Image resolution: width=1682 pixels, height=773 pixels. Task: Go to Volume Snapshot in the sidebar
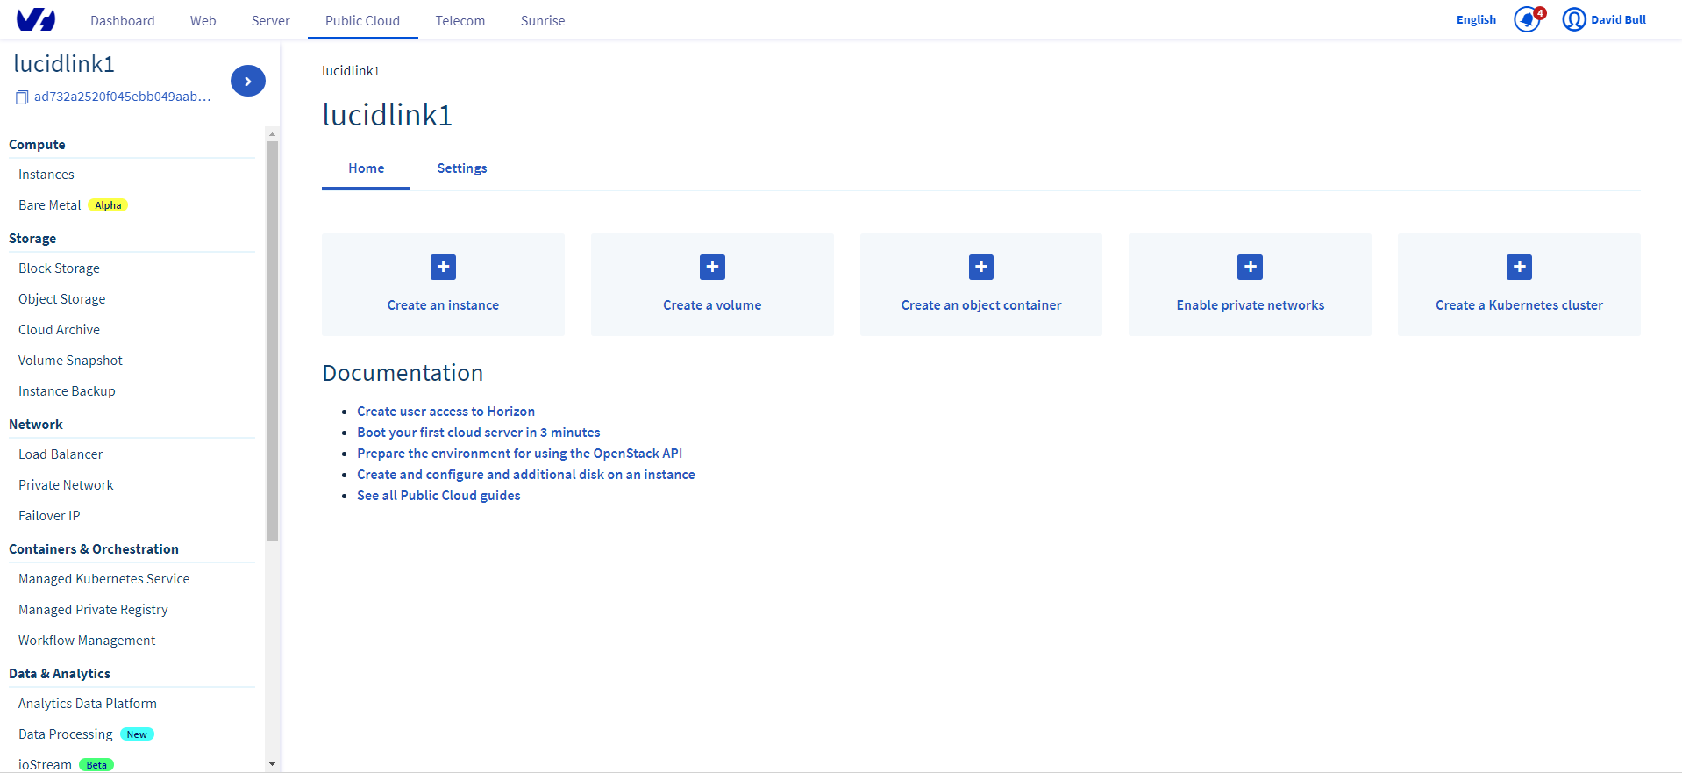coord(70,361)
